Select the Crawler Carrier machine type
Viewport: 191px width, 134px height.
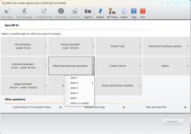117,66
